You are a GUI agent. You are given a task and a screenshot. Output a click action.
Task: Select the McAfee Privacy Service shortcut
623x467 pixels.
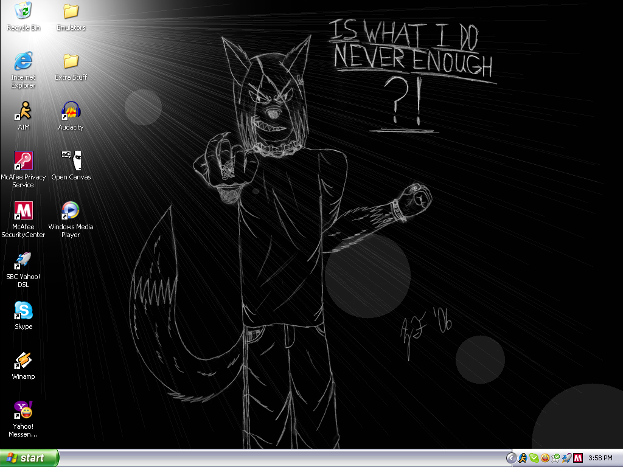click(x=24, y=170)
